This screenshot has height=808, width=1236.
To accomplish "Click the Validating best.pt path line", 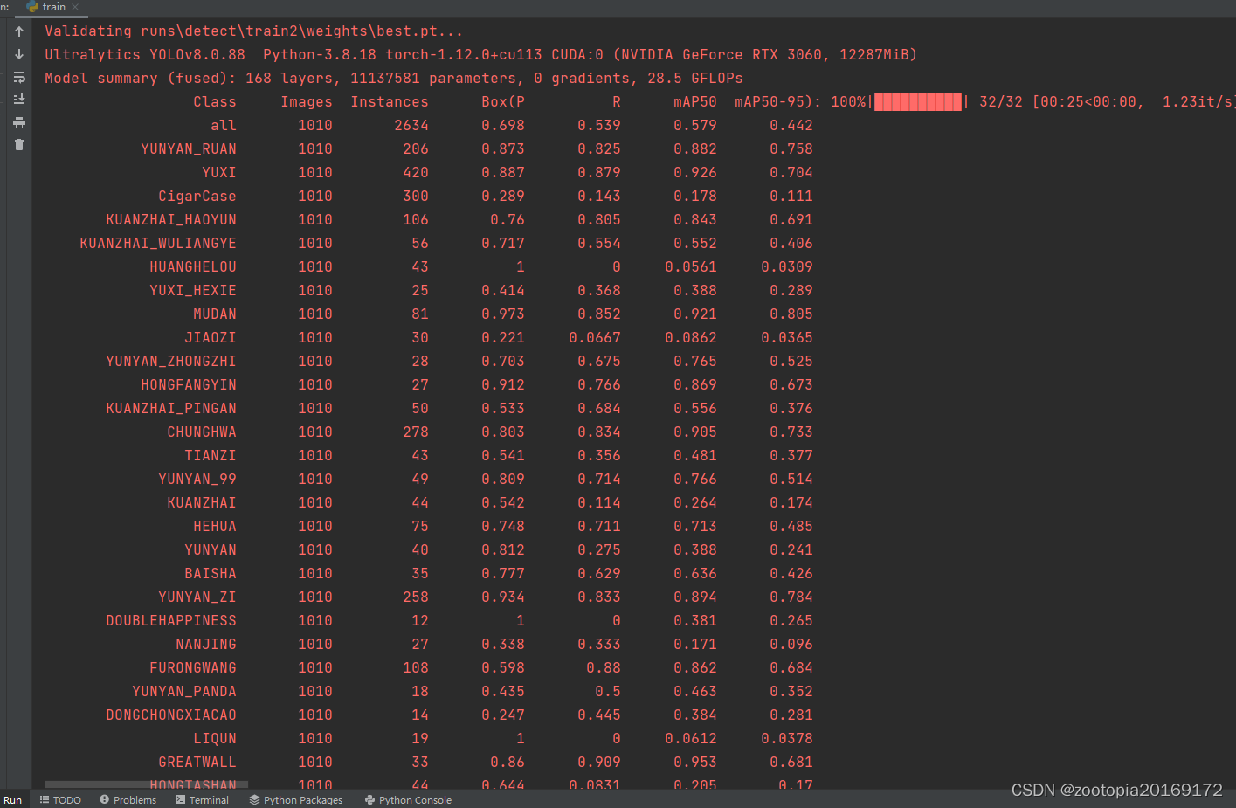I will click(254, 31).
